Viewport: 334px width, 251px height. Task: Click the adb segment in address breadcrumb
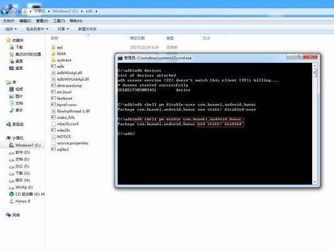coord(89,11)
